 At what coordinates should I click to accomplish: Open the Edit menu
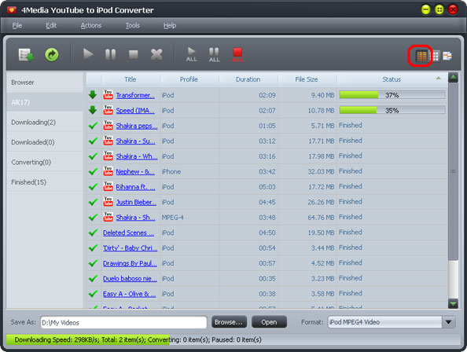tap(51, 26)
